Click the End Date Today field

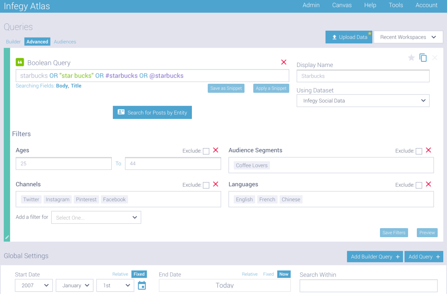point(225,285)
